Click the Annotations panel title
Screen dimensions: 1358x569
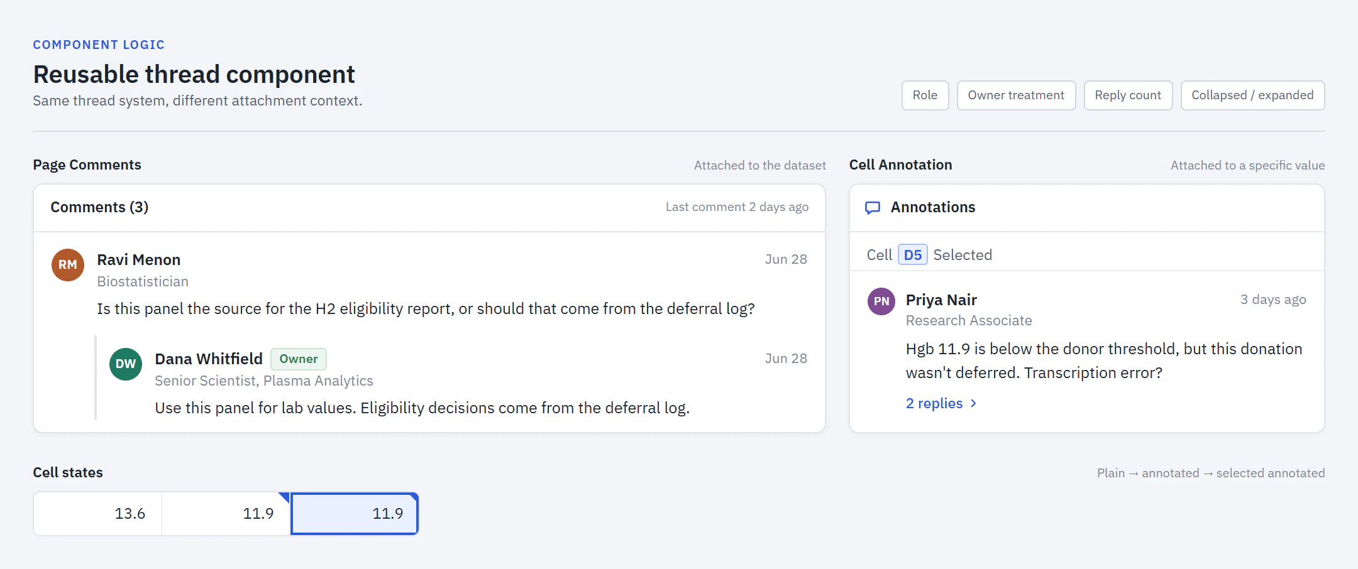(x=933, y=207)
